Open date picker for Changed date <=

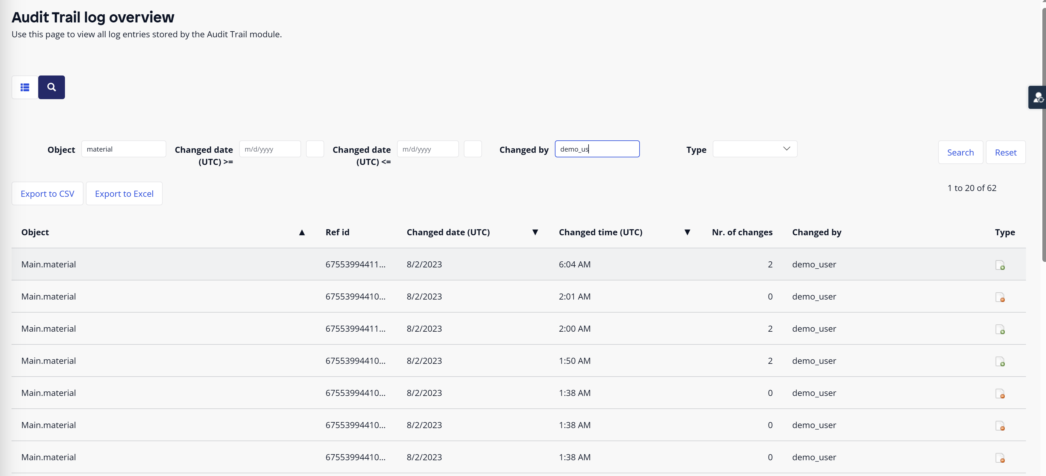[x=473, y=149]
